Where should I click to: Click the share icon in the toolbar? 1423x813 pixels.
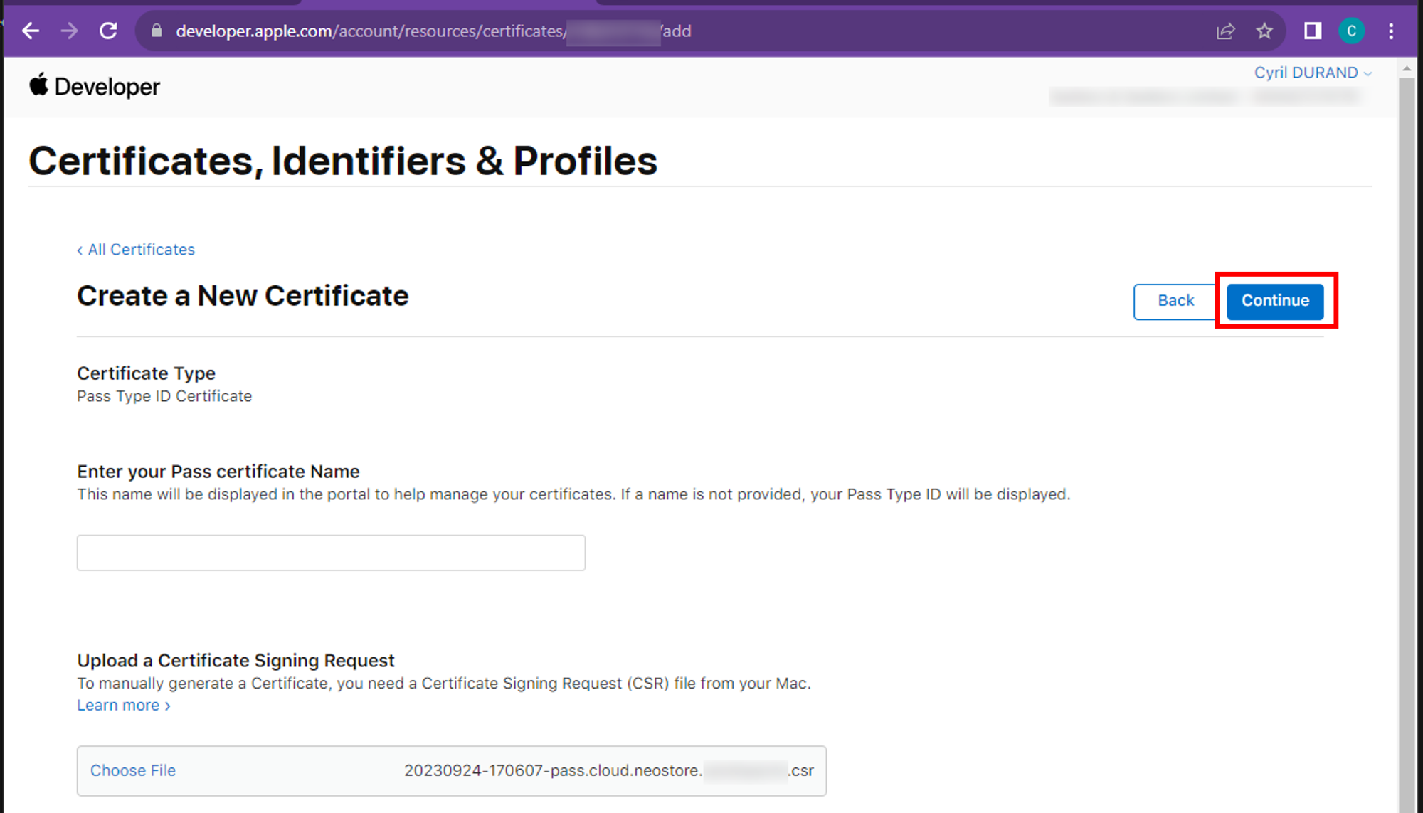tap(1225, 31)
